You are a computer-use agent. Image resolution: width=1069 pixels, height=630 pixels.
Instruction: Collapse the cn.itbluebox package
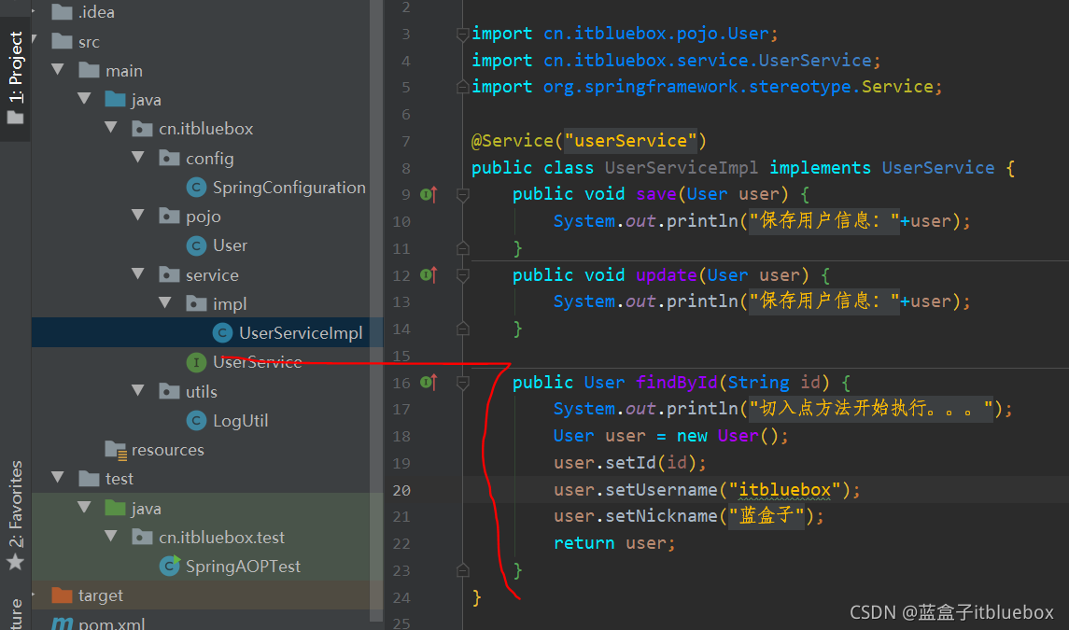(111, 128)
